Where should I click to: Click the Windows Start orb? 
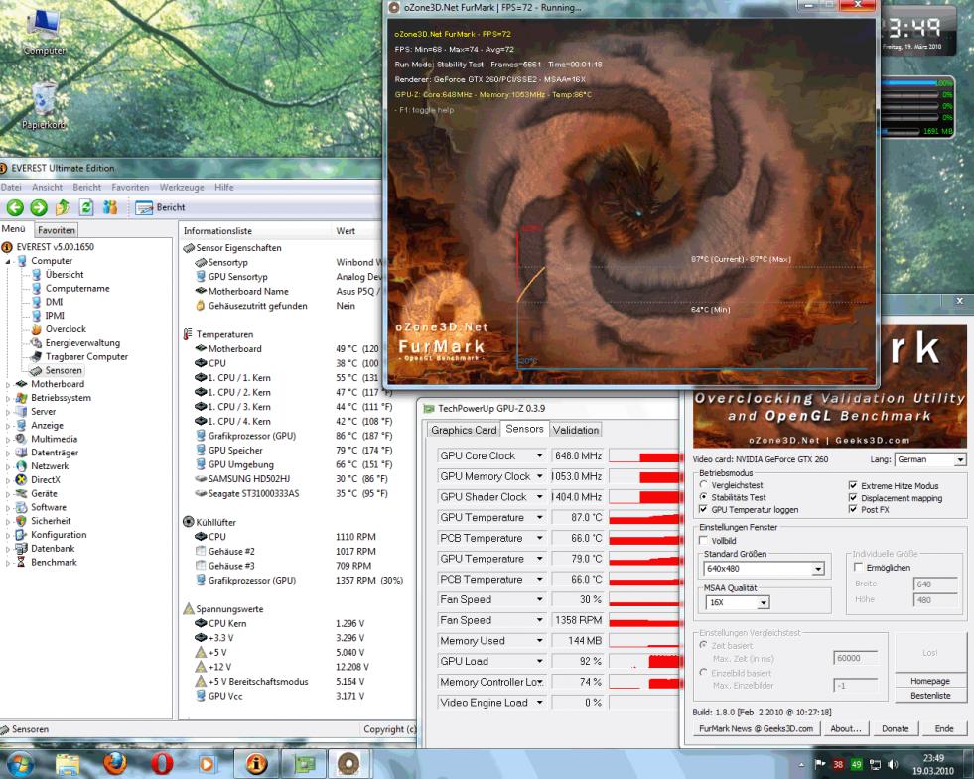point(19,763)
